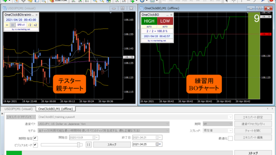
Task: Pause the strategy tester visual mode
Action: click(x=88, y=145)
